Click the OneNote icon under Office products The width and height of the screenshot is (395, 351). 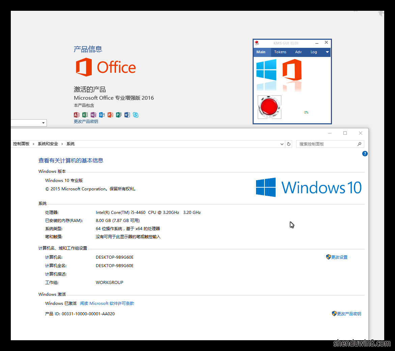click(93, 115)
